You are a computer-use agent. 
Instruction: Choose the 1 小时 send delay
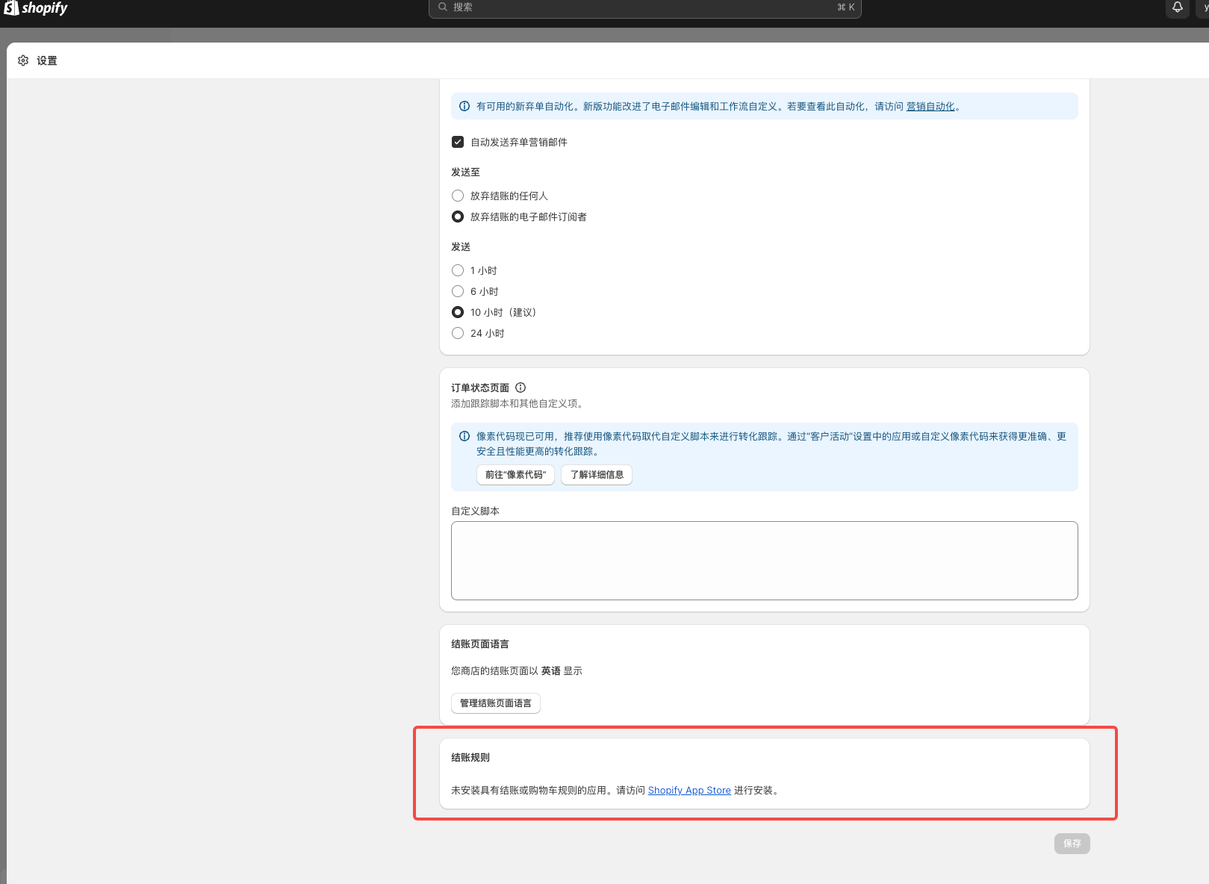pyautogui.click(x=458, y=270)
